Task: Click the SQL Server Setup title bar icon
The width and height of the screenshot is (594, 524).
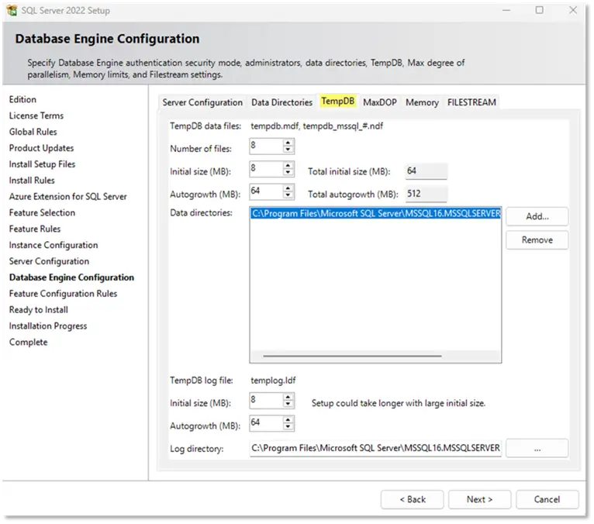Action: (12, 10)
